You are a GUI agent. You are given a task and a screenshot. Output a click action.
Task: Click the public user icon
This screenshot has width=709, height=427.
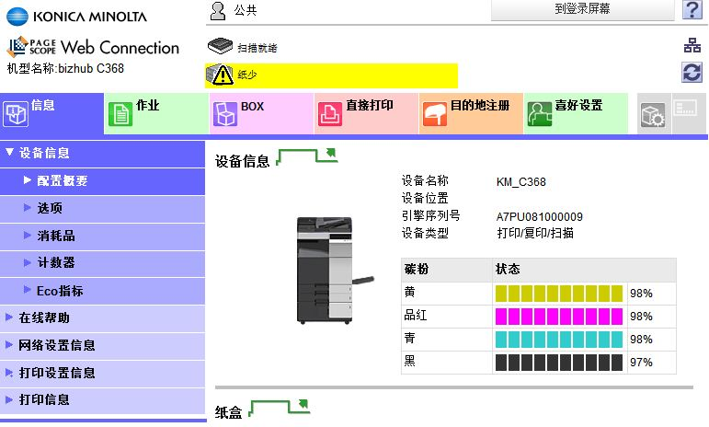point(218,10)
